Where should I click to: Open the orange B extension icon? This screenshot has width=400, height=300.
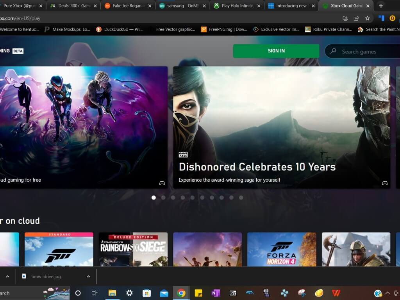tap(392, 18)
